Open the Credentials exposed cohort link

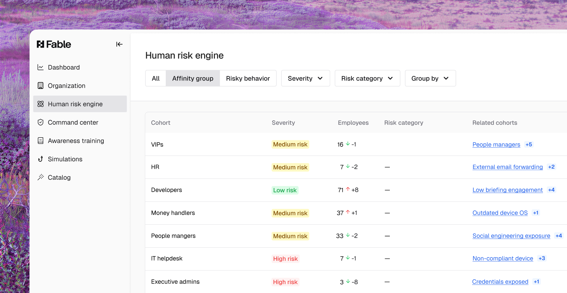[x=500, y=282]
